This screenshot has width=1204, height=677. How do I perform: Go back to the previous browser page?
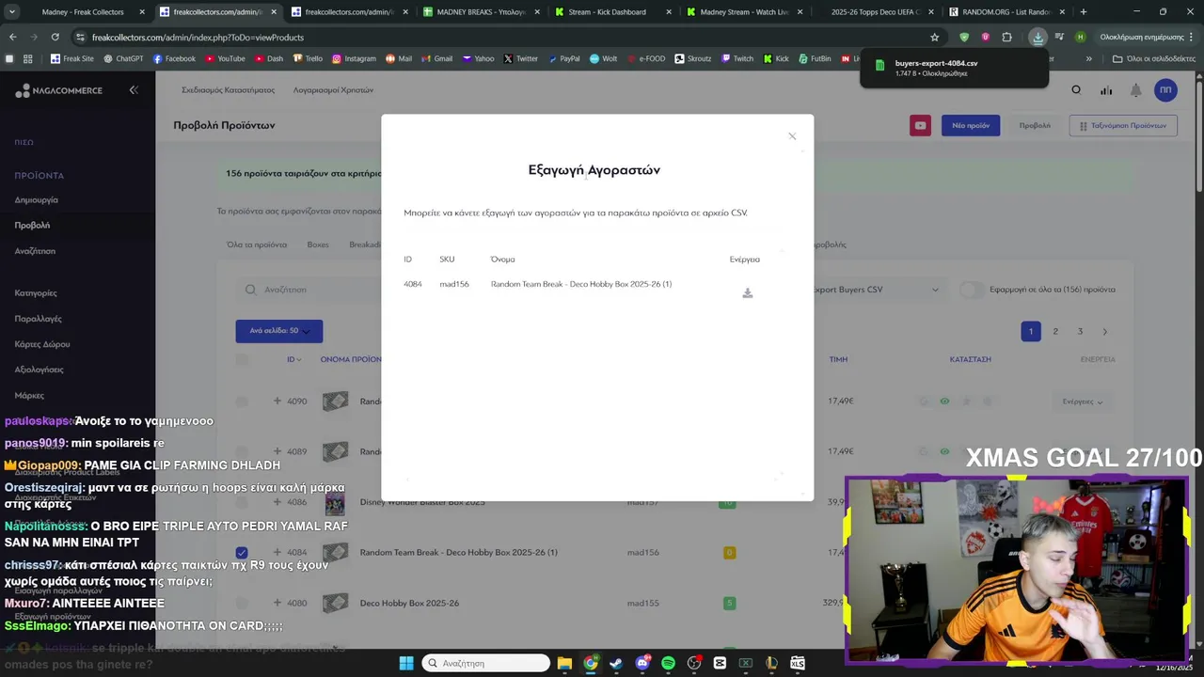(x=13, y=38)
